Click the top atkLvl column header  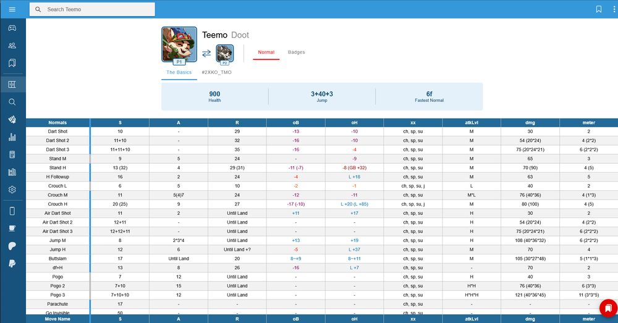click(x=472, y=122)
